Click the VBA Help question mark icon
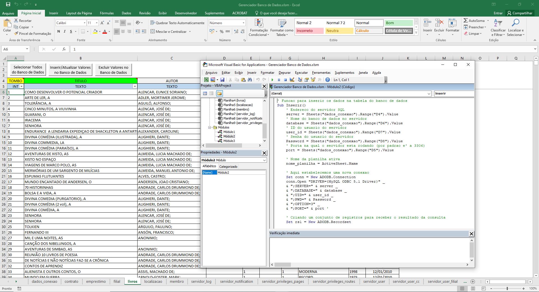This screenshot has height=292, width=539. tap(327, 80)
